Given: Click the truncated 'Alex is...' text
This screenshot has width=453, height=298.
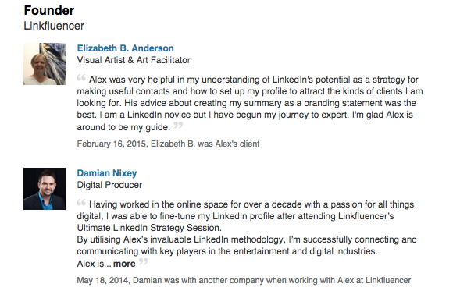Looking at the screenshot, I should (95, 264).
